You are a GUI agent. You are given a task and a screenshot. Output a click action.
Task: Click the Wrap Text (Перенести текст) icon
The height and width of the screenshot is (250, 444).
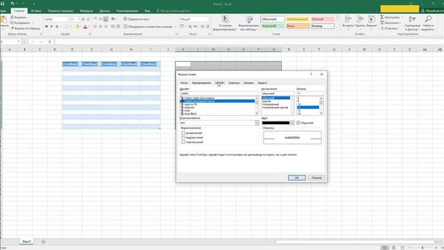click(x=126, y=19)
